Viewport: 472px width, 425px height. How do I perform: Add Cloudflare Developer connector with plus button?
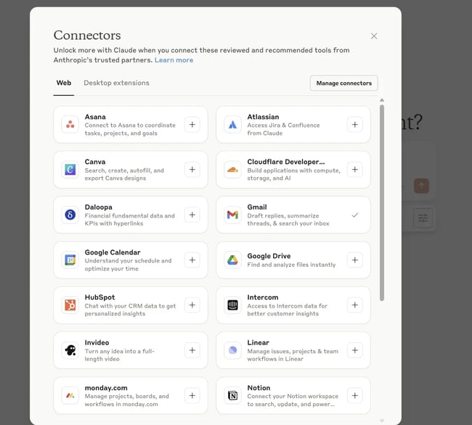tap(355, 170)
